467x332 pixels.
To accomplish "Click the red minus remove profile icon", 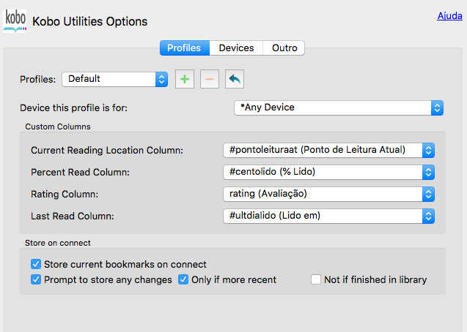I will (209, 79).
